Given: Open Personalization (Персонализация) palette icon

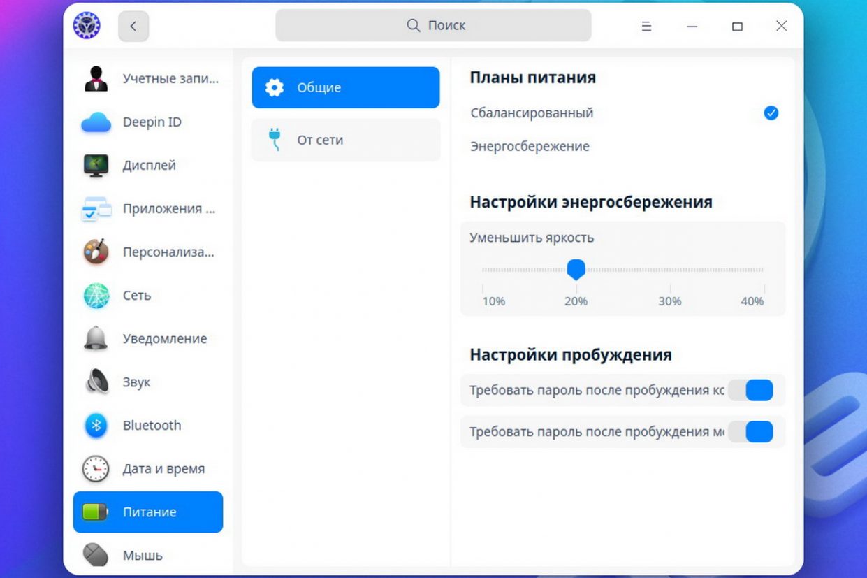Looking at the screenshot, I should point(96,252).
